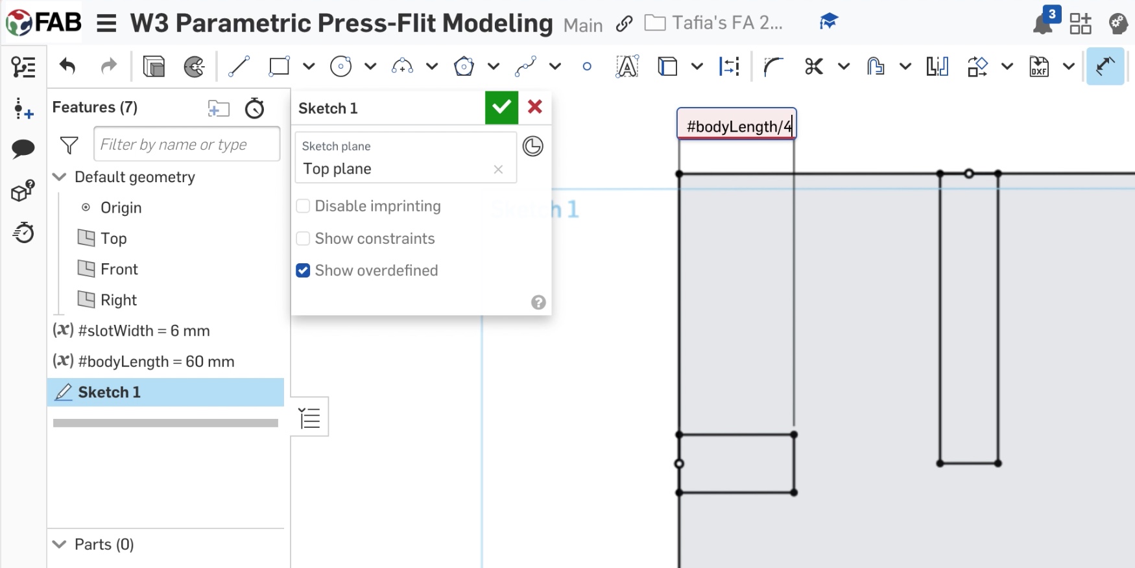
Task: Select the Point sketch tool
Action: click(x=587, y=66)
